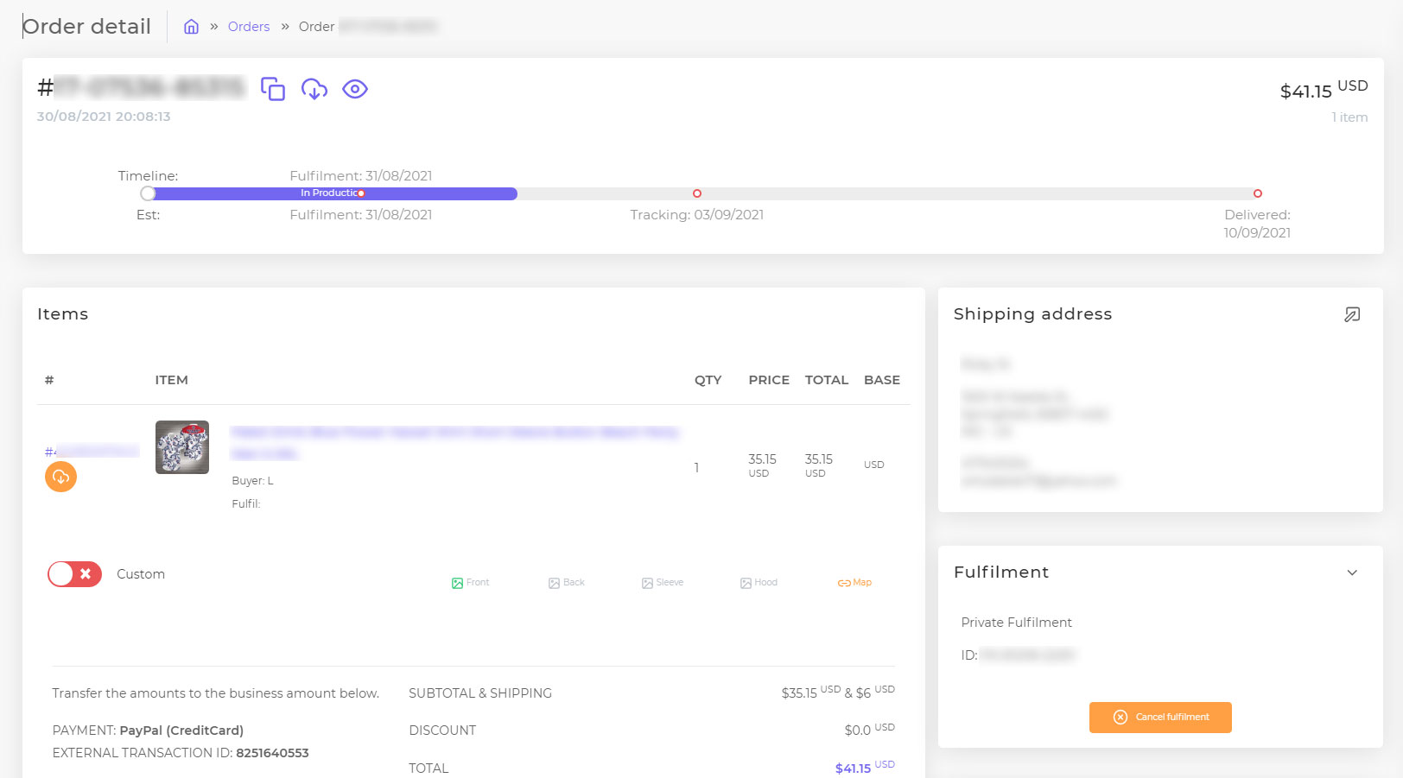Screen dimensions: 1403x778
Task: Go to the home breadcrumb icon
Action: [191, 27]
